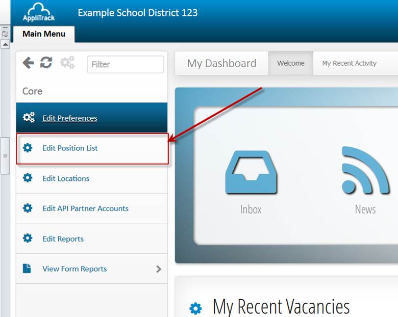Click gear icon beside Edit API Partner Accounts
398x317 pixels.
point(28,208)
